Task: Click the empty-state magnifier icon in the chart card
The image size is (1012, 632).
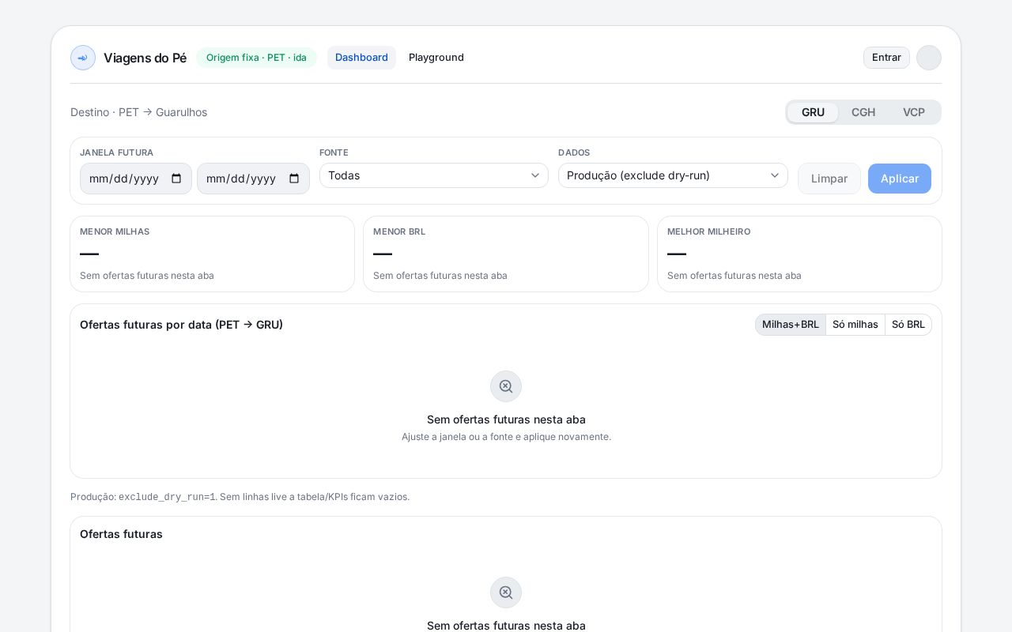Action: click(x=506, y=386)
